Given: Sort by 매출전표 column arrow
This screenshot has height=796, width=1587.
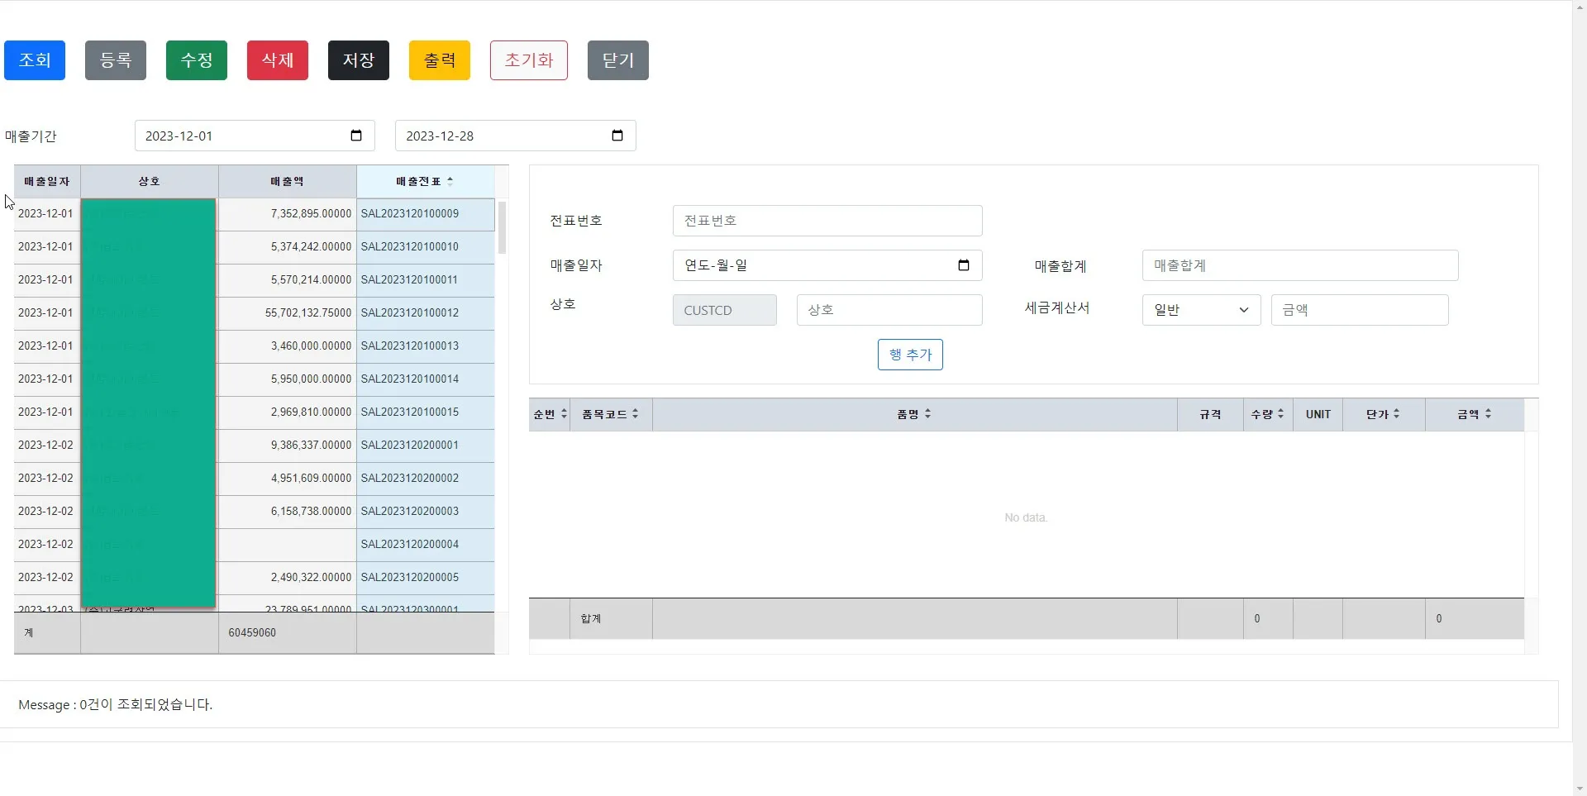Looking at the screenshot, I should pos(450,181).
